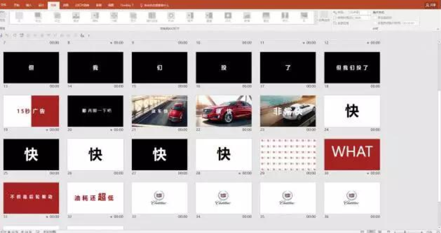Collapse the ribbon with the arrow
The image size is (441, 233).
[438, 29]
